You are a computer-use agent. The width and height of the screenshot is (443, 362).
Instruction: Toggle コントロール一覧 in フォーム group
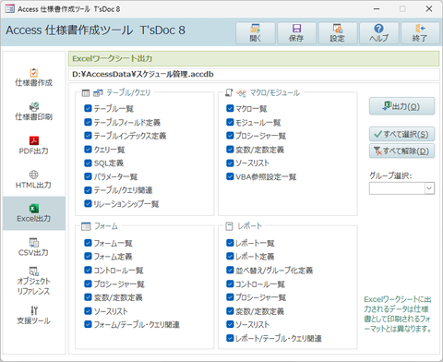click(x=88, y=271)
